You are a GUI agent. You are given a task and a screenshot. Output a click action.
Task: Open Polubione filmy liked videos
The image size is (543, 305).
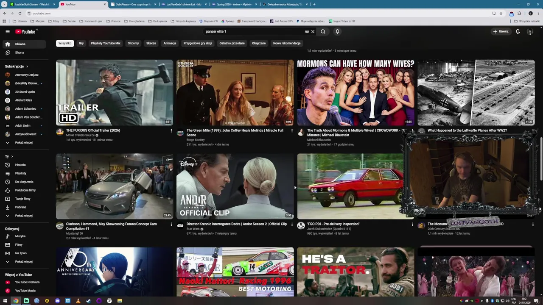25,190
